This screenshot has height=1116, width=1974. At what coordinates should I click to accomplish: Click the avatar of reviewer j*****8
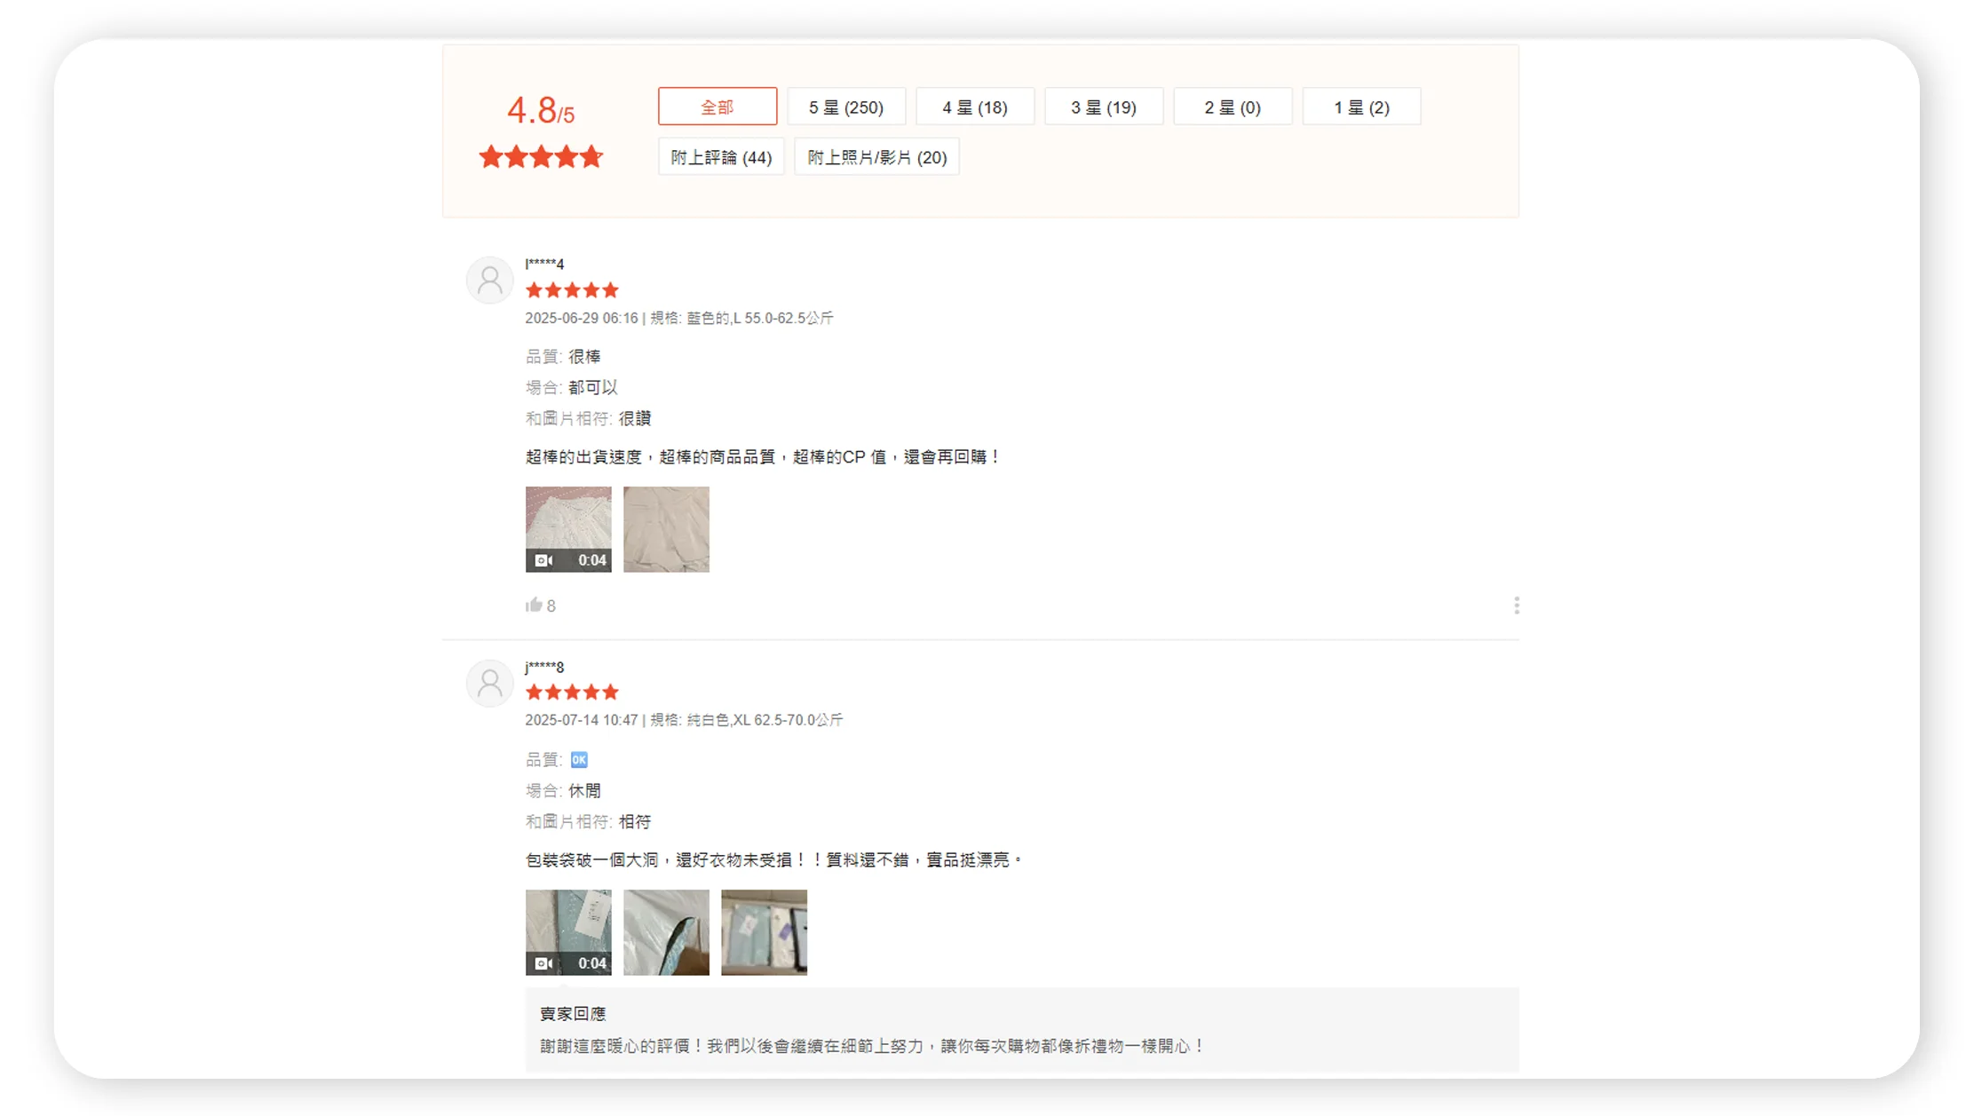pyautogui.click(x=489, y=683)
